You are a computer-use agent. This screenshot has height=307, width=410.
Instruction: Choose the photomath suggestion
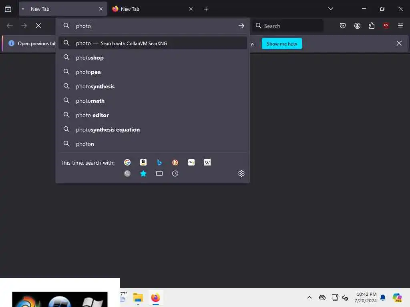pos(153,101)
